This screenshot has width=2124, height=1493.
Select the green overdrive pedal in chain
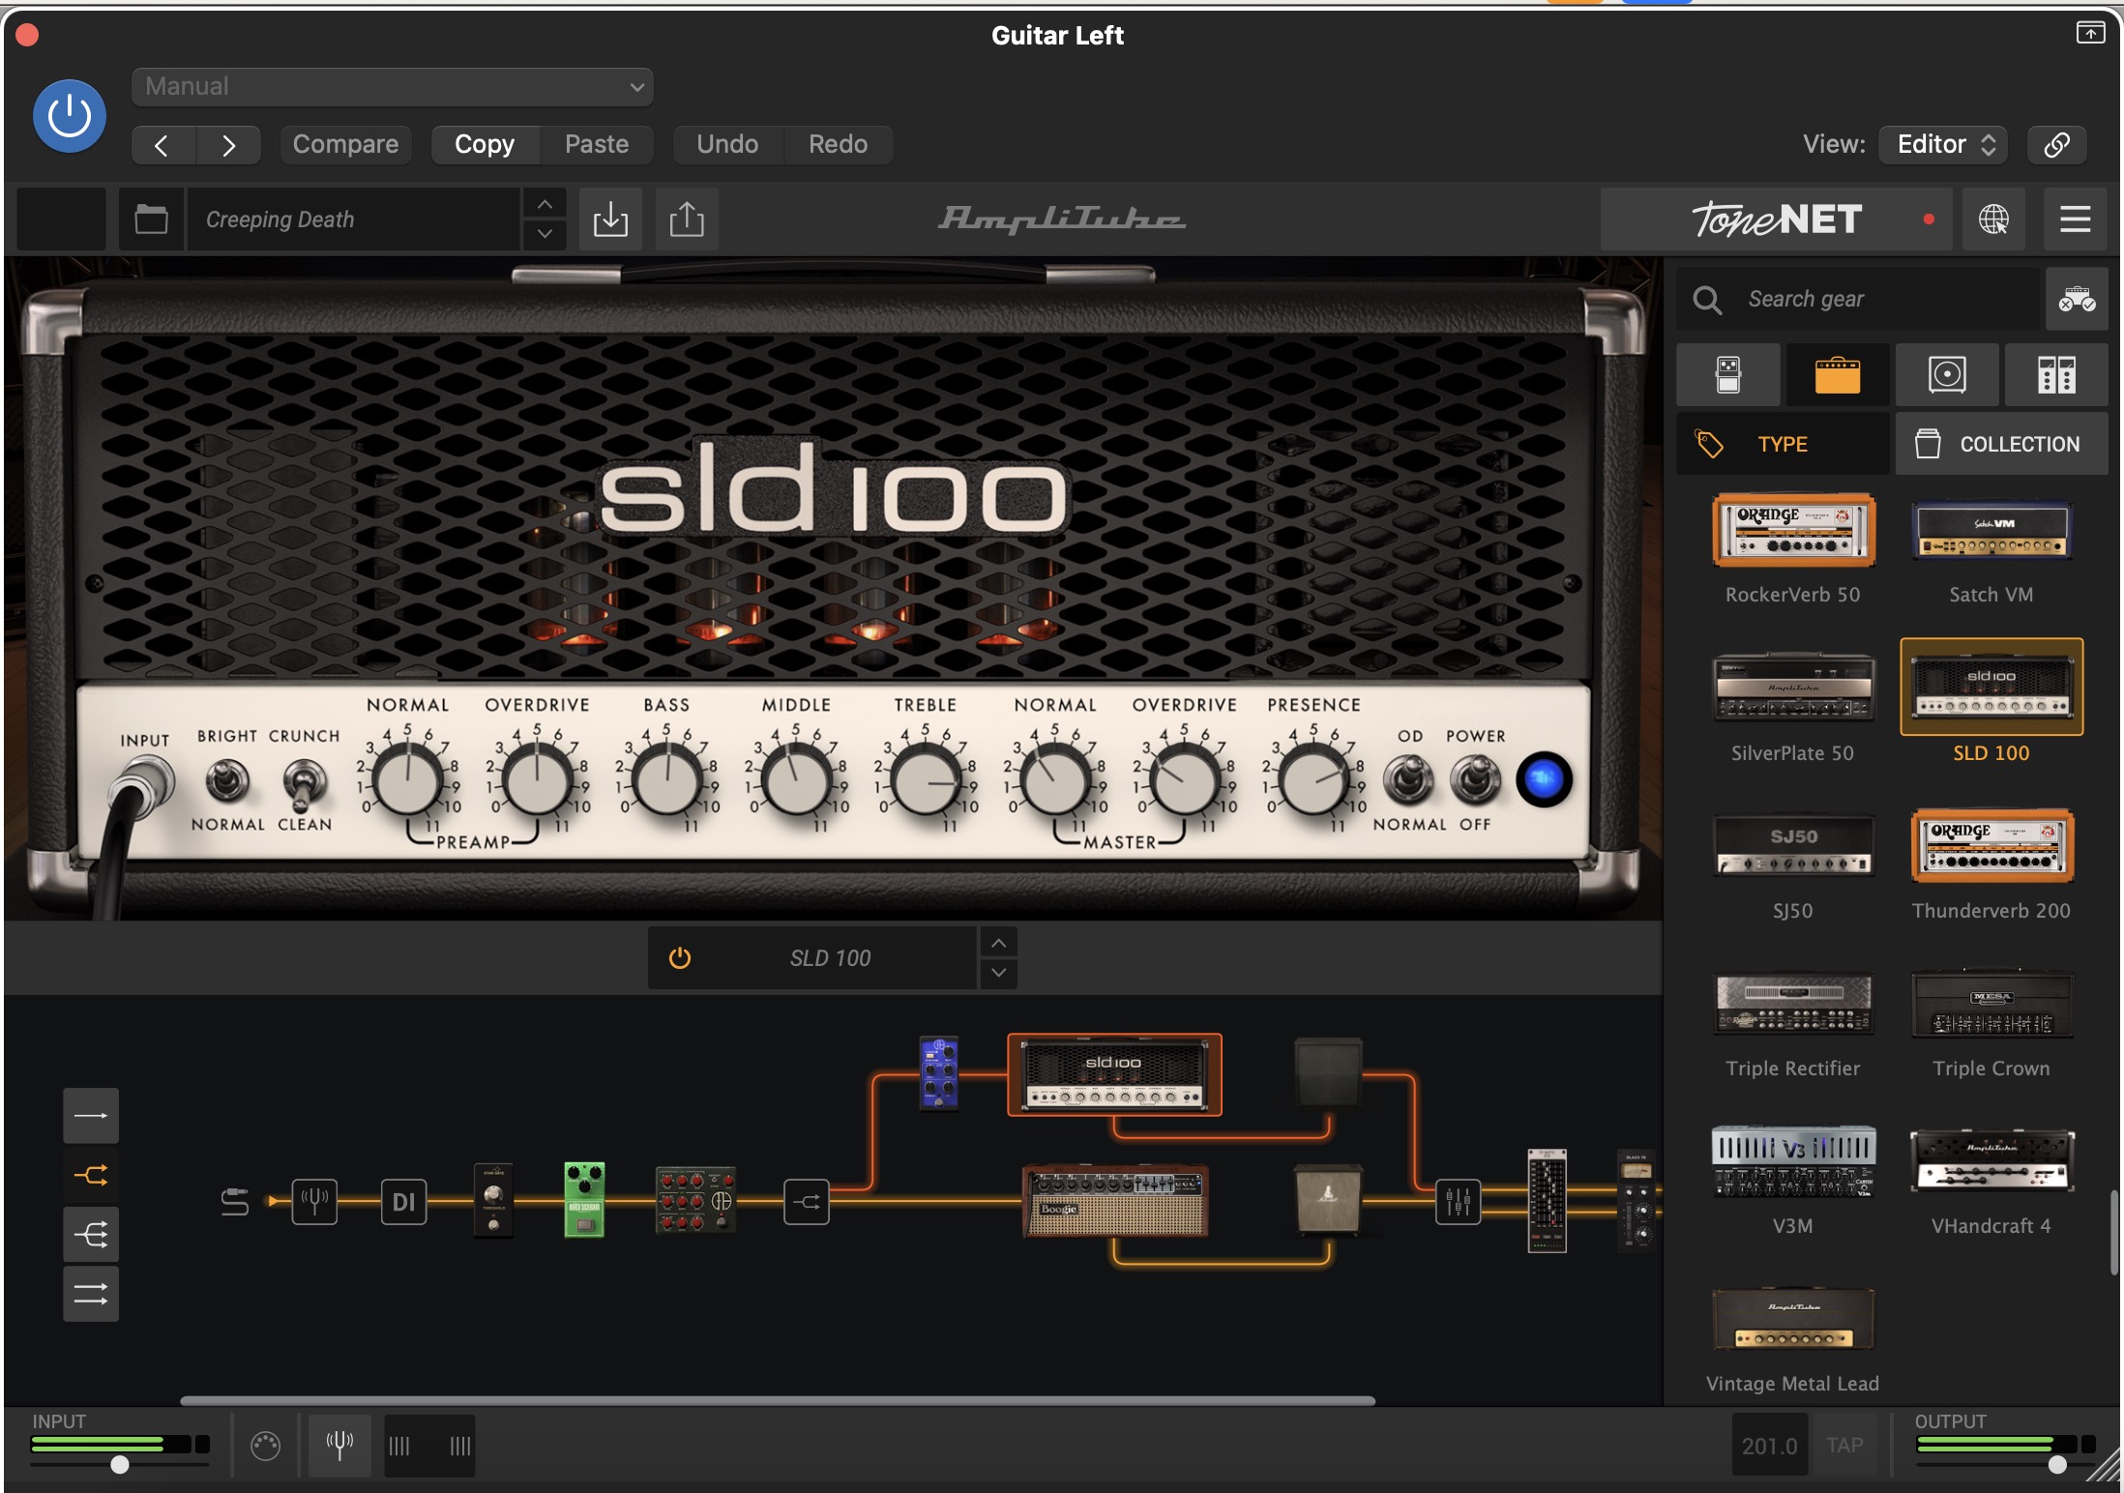(x=584, y=1199)
